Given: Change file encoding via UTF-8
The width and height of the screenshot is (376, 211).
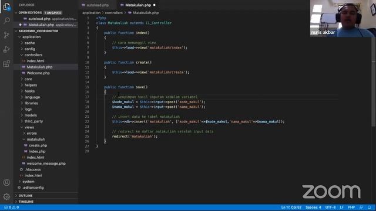Looking at the screenshot, I should tap(330, 207).
